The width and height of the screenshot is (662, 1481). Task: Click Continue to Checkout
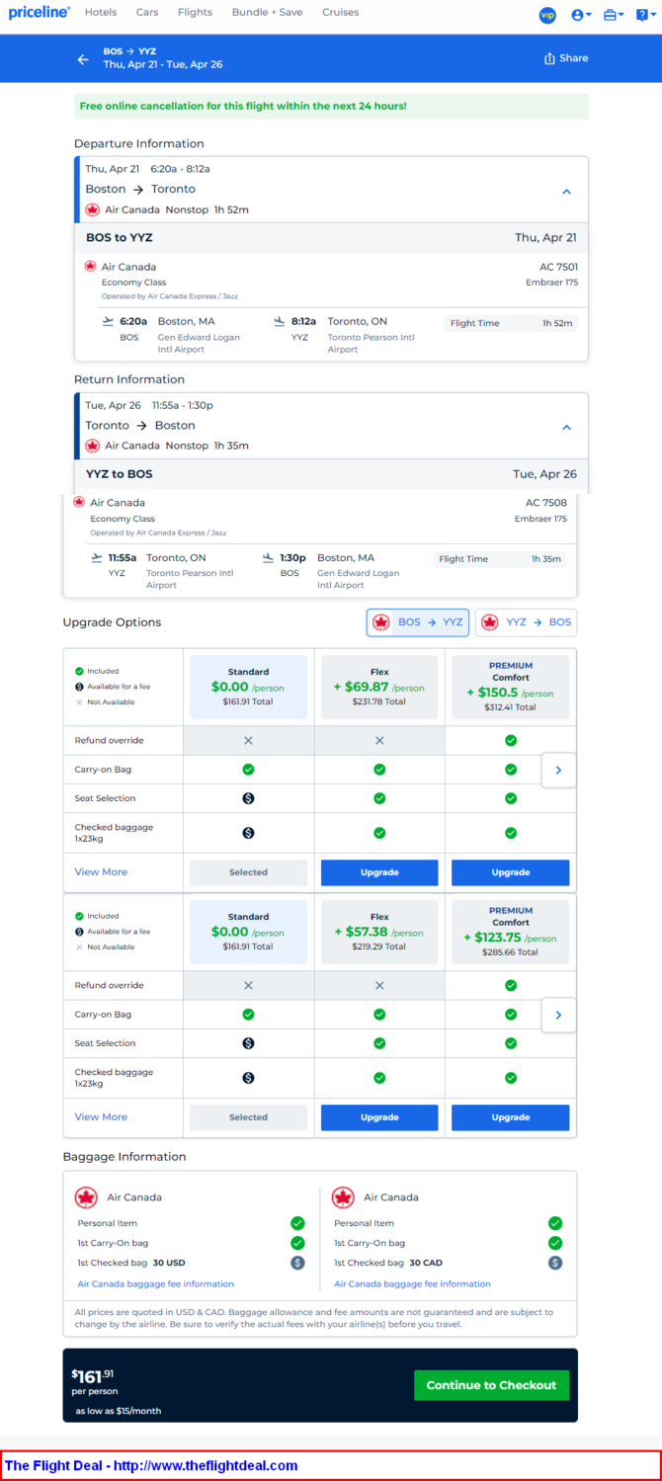click(491, 1385)
